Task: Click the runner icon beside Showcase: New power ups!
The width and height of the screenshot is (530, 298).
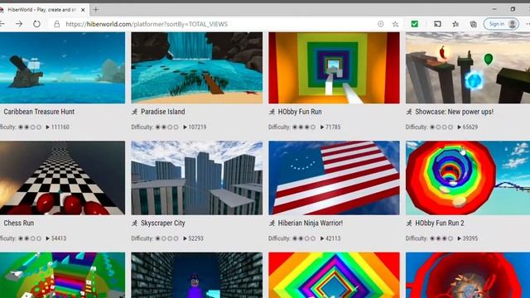Action: 409,112
